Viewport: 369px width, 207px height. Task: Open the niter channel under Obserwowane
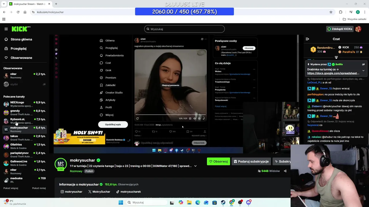click(x=25, y=76)
